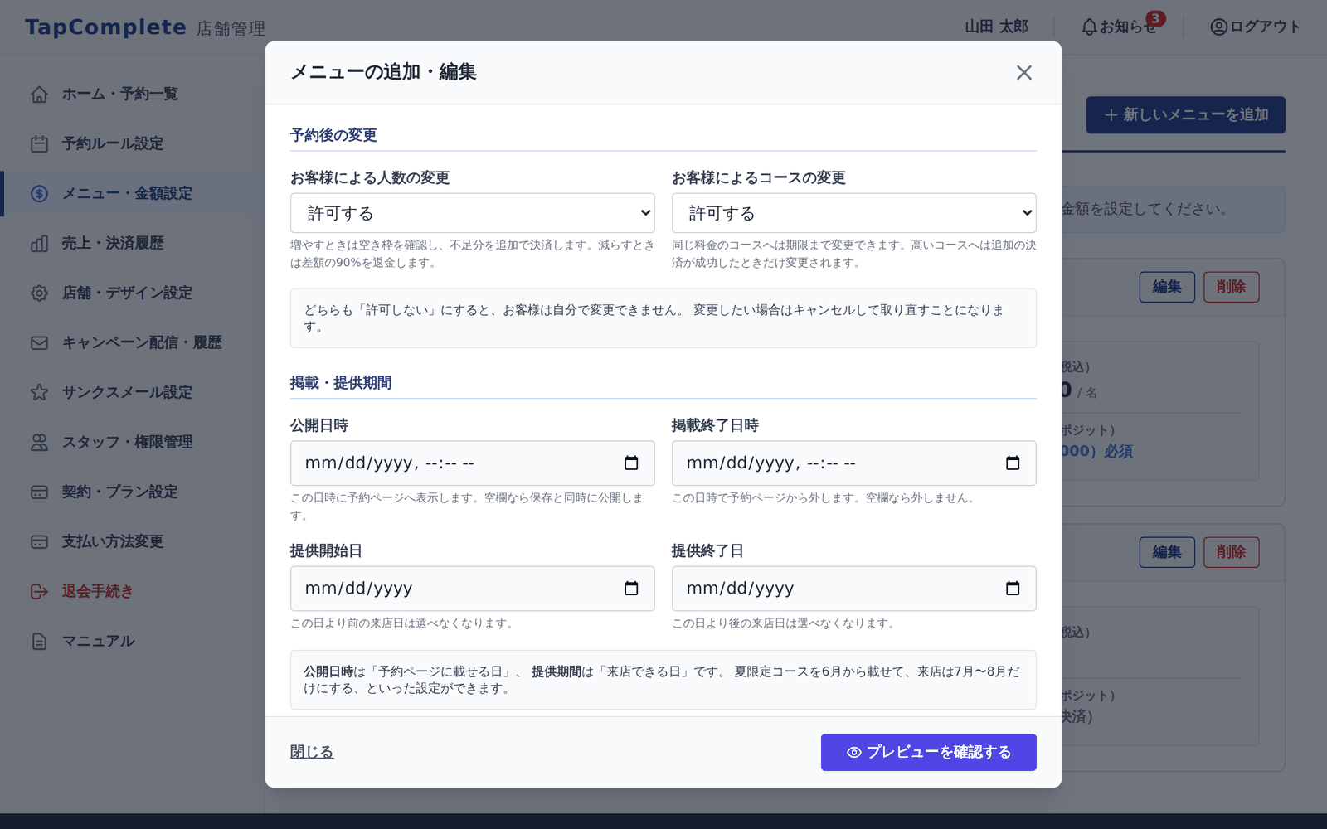This screenshot has width=1327, height=829.
Task: Focus the 公開日時 date-time input
Action: (x=473, y=463)
